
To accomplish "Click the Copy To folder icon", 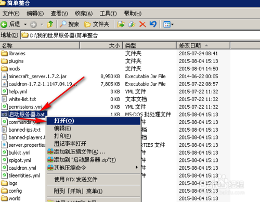I will click(132, 24).
